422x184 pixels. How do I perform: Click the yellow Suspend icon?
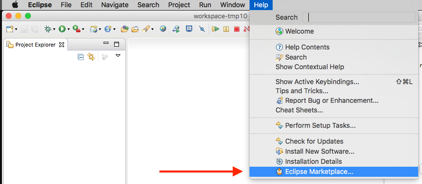(x=226, y=29)
